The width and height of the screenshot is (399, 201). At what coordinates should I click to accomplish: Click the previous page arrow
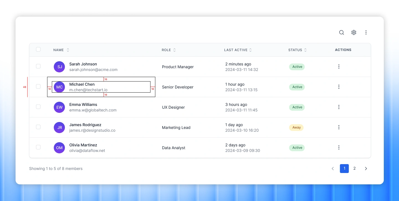click(x=333, y=168)
